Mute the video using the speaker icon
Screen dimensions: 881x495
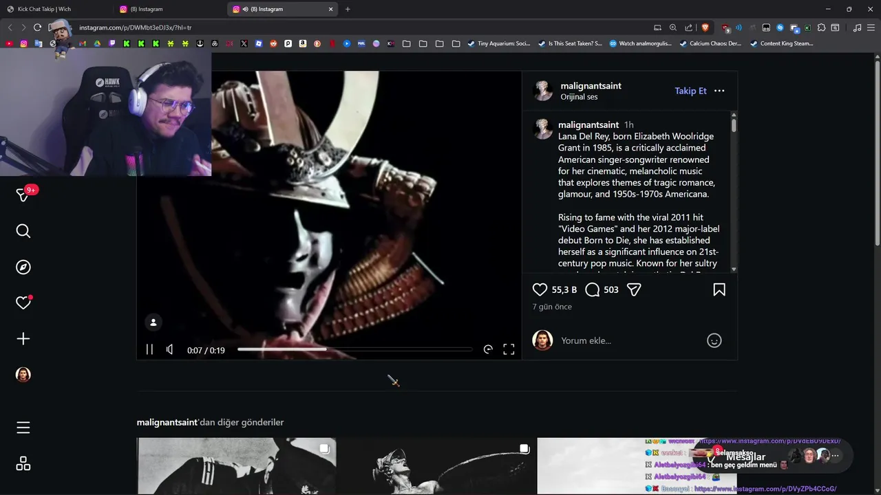click(170, 350)
